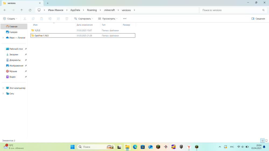Close the versions tab
Screen dimensions: 269x151
[40, 3]
